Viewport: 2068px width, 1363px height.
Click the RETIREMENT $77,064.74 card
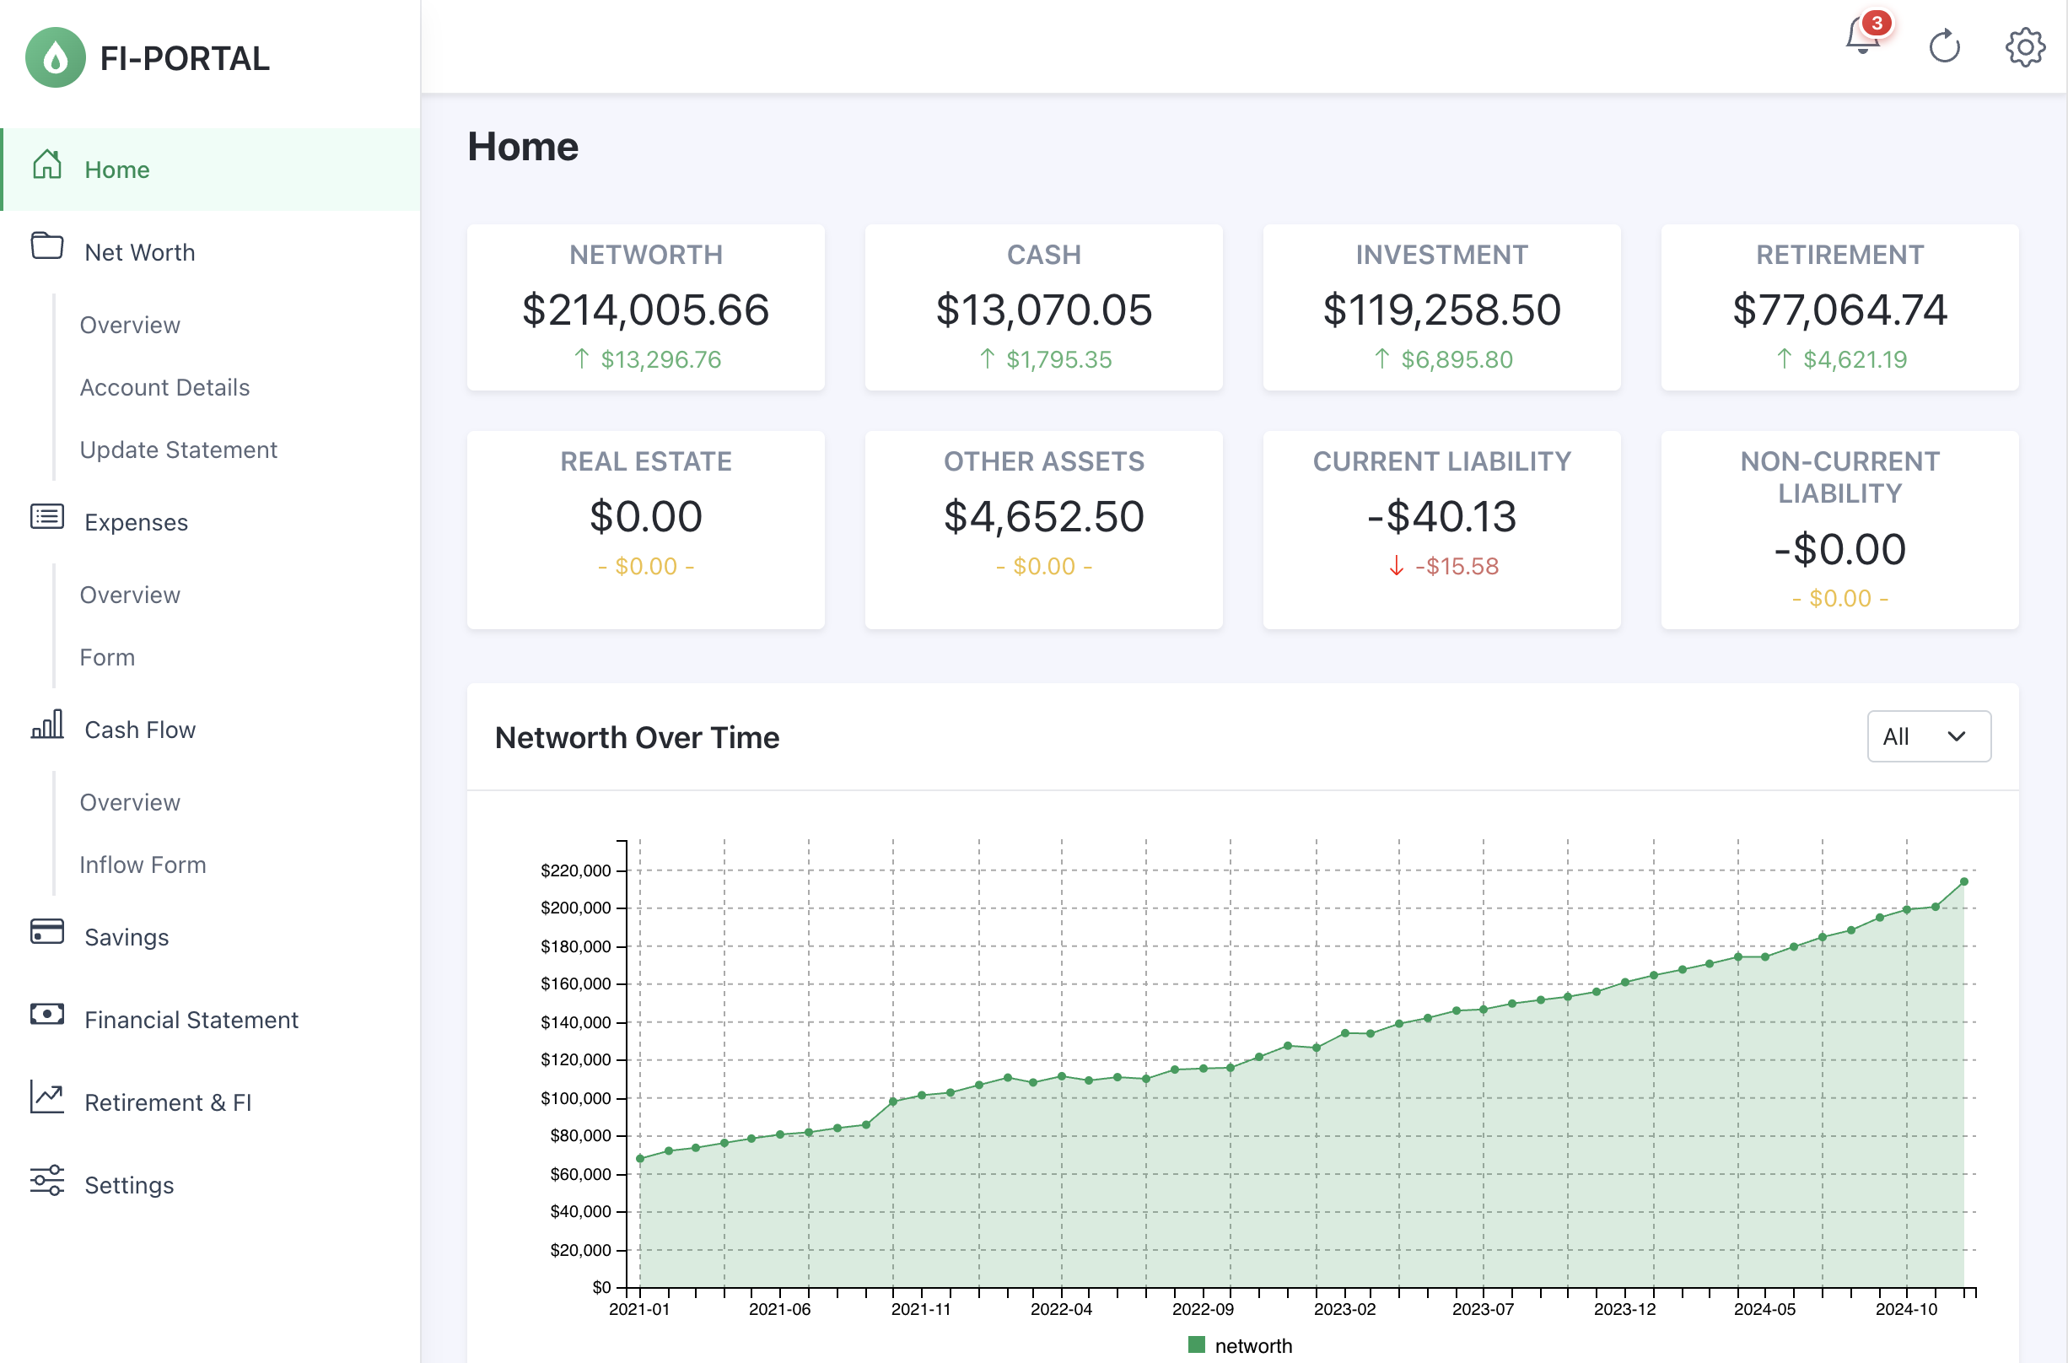[1839, 308]
